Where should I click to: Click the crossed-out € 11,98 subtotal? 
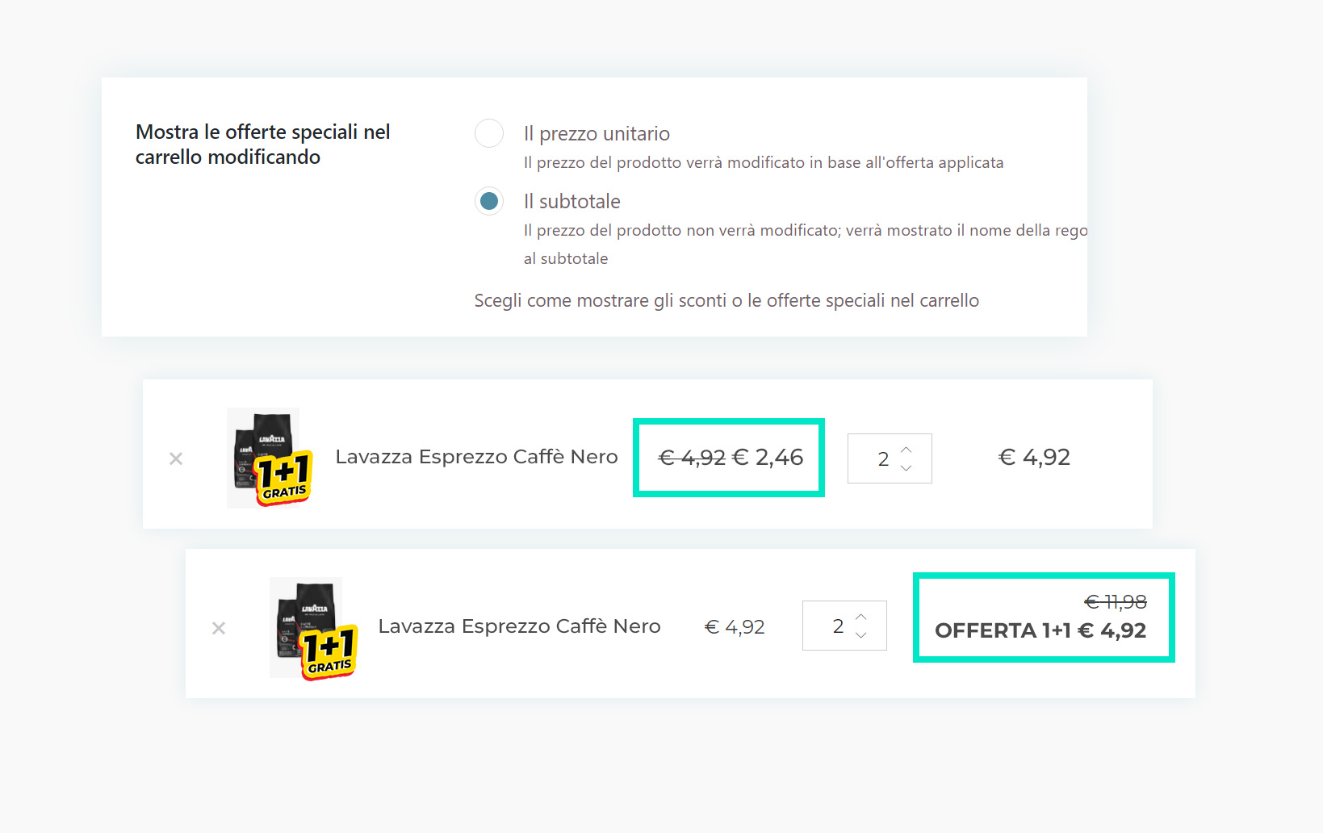(1115, 602)
